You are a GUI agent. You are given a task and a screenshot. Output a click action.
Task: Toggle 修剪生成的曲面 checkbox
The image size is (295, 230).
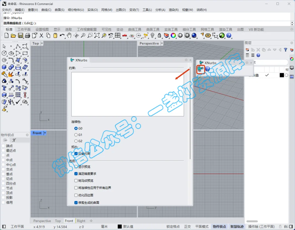(x=76, y=202)
